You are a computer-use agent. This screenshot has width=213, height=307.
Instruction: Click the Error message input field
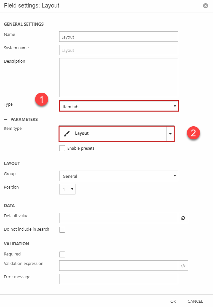click(119, 279)
